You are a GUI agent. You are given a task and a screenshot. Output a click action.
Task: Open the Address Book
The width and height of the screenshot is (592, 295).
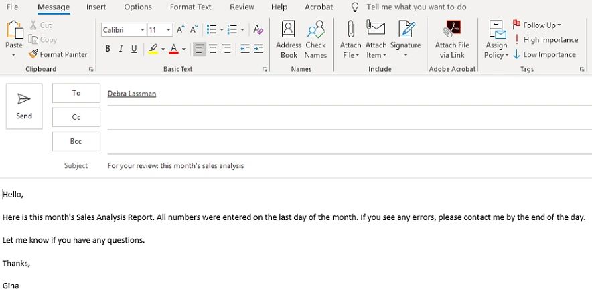[x=289, y=39]
